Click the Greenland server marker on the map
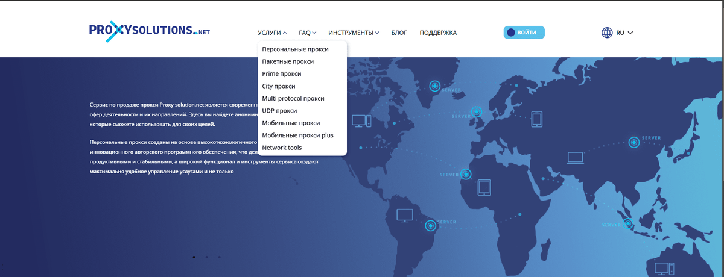Viewport: 724px width, 277px height. point(434,86)
